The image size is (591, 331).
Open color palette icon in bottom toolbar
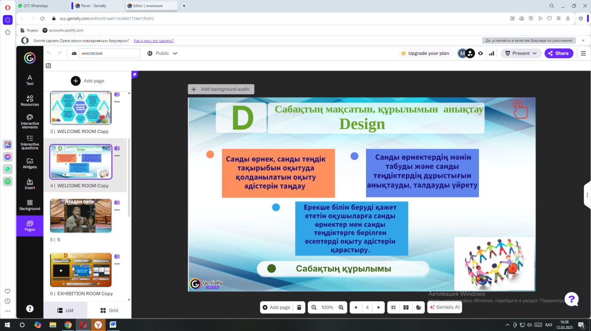click(x=418, y=307)
